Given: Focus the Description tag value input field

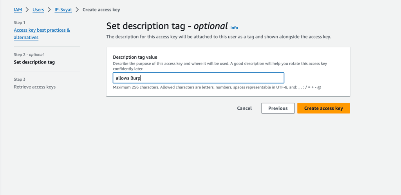Looking at the screenshot, I should coord(199,78).
